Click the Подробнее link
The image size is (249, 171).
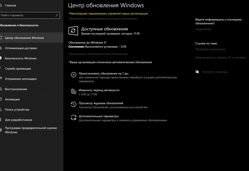[x=203, y=29]
